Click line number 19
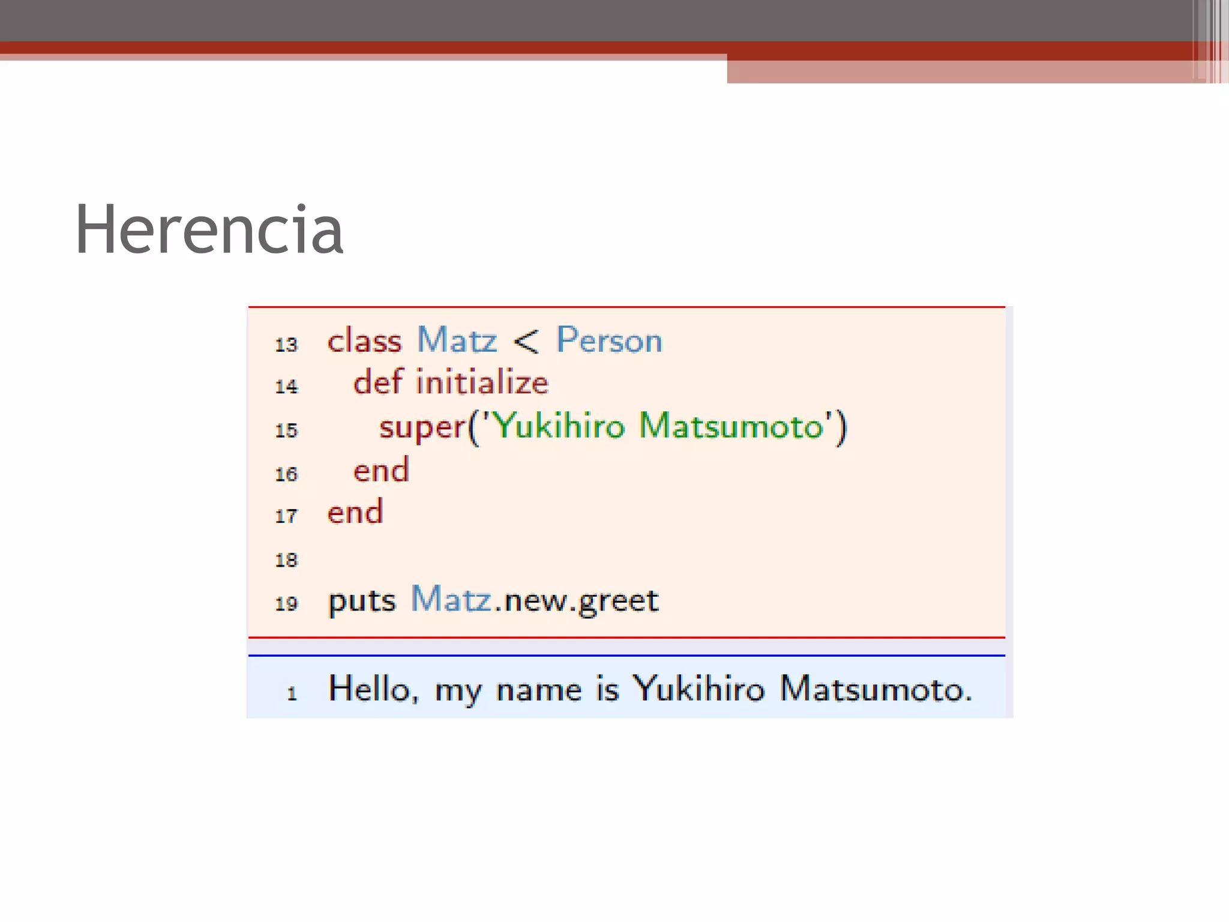 286,603
